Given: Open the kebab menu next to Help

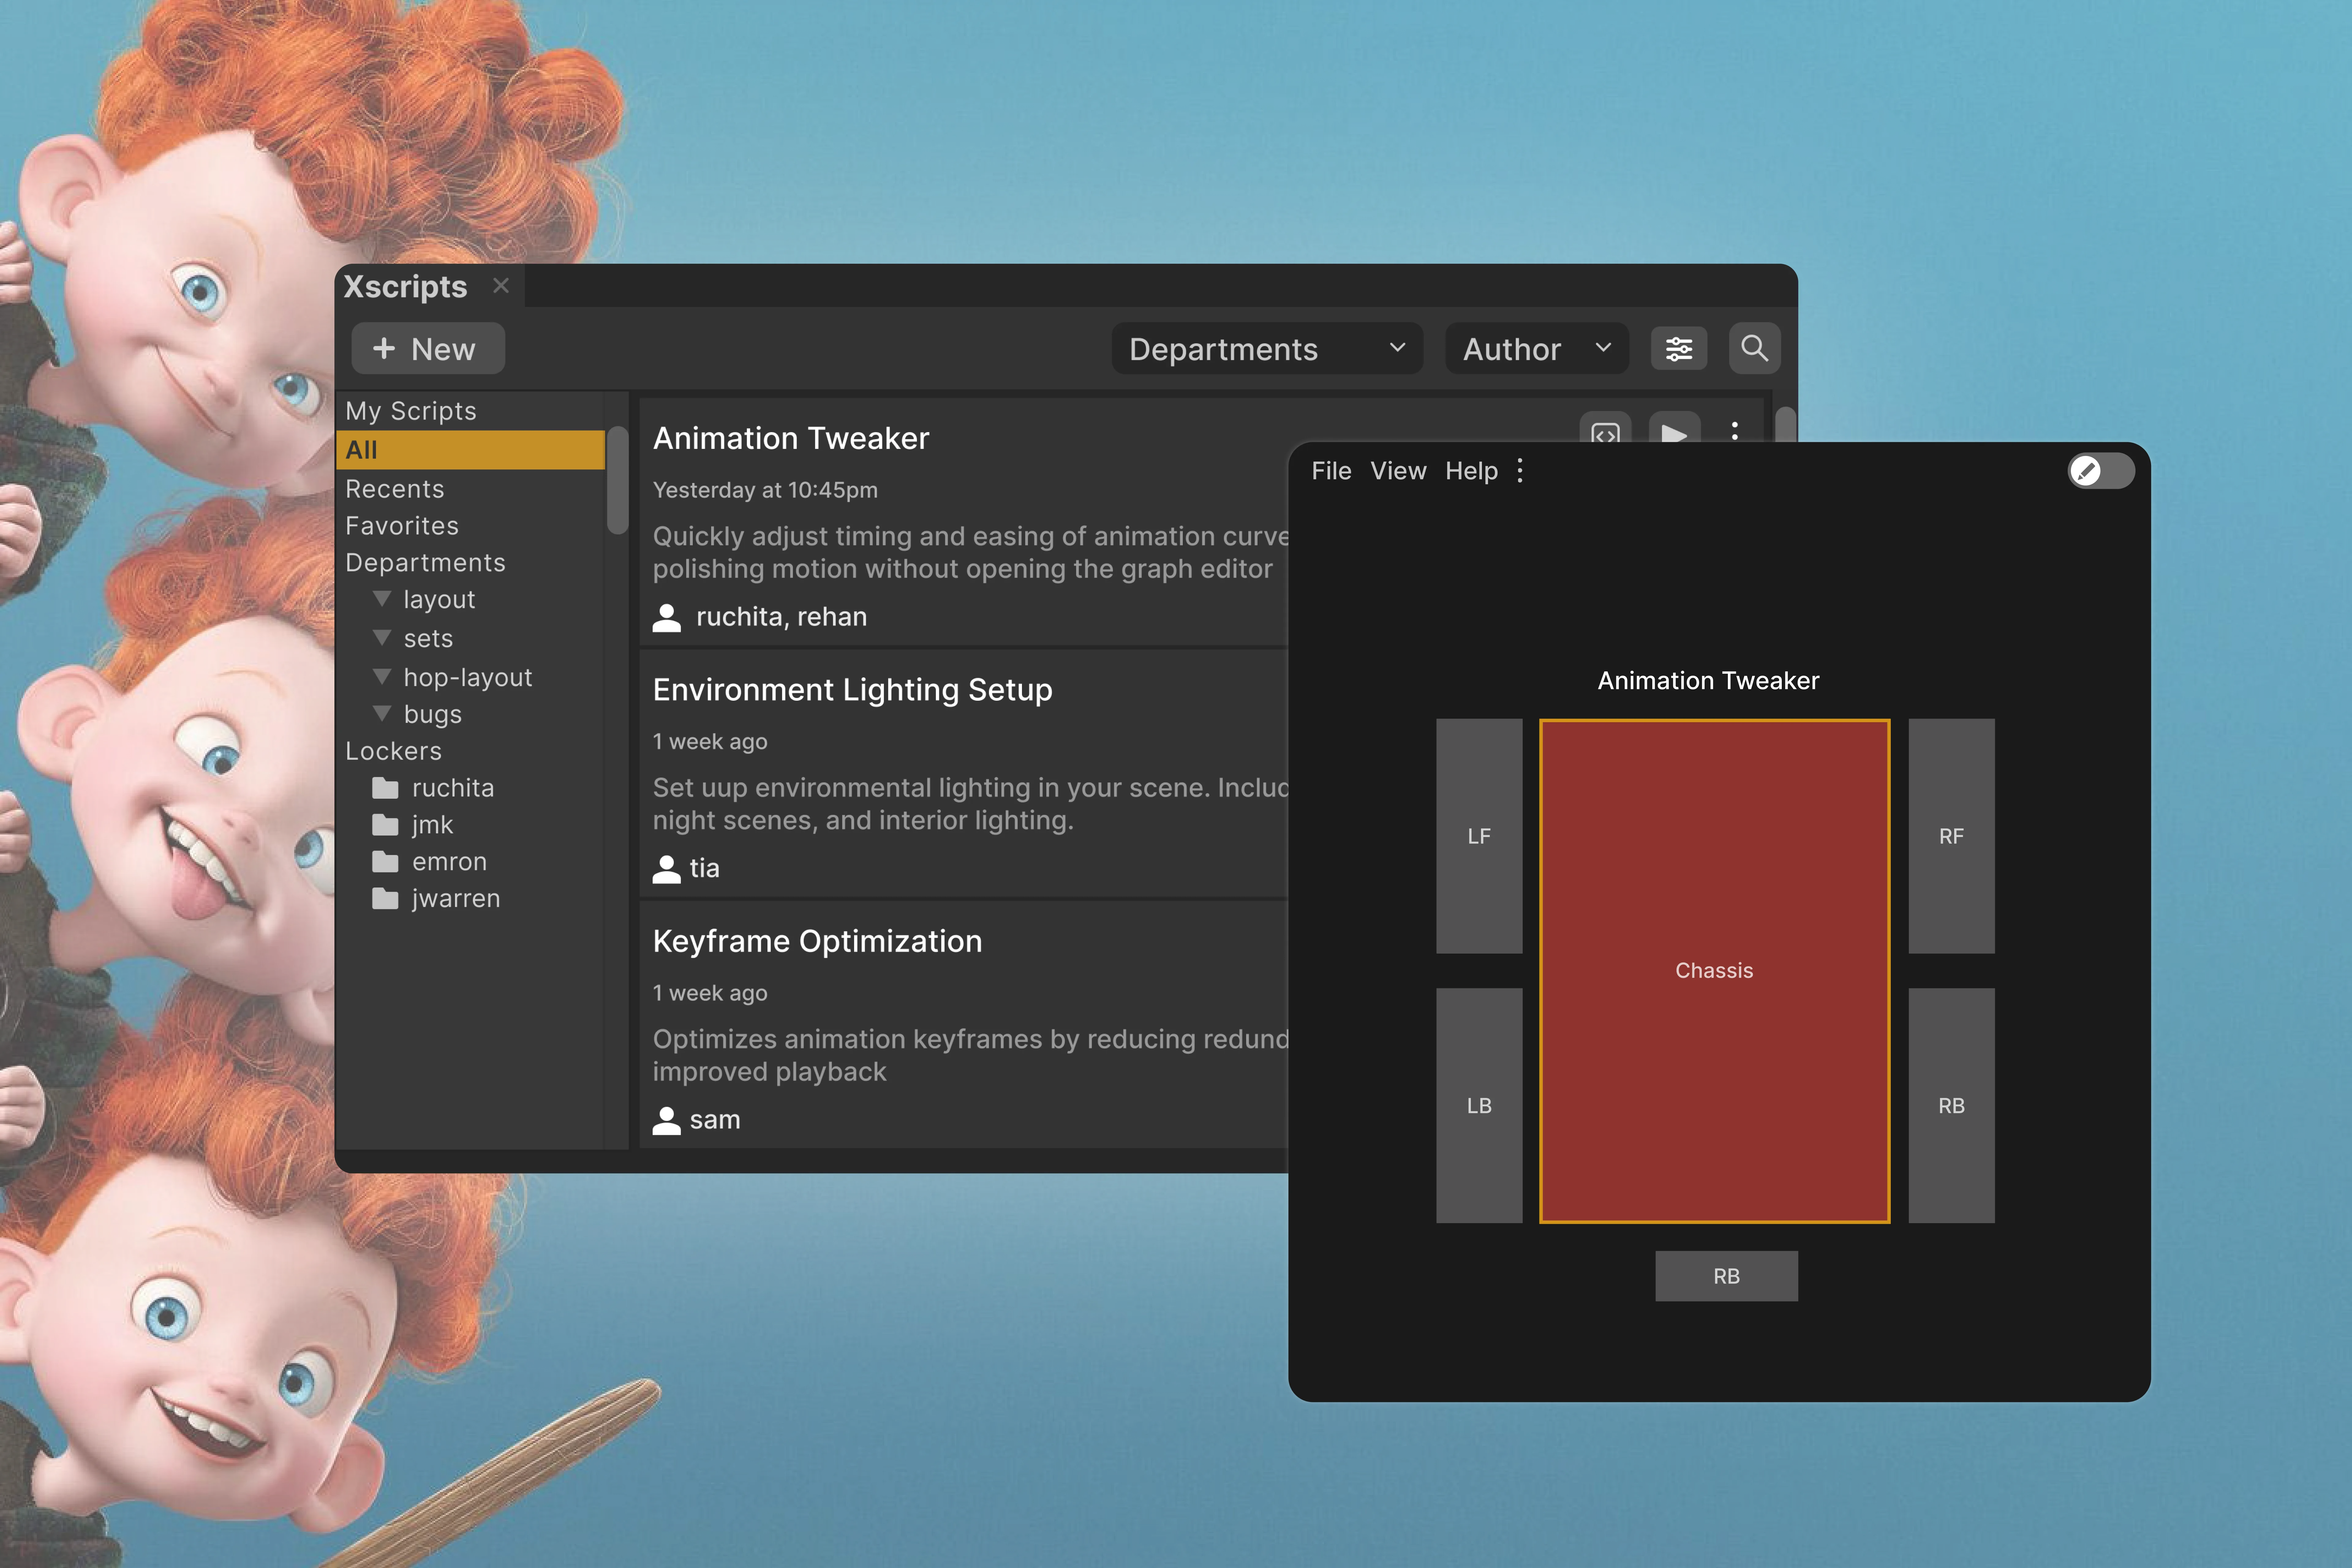Looking at the screenshot, I should [1520, 471].
